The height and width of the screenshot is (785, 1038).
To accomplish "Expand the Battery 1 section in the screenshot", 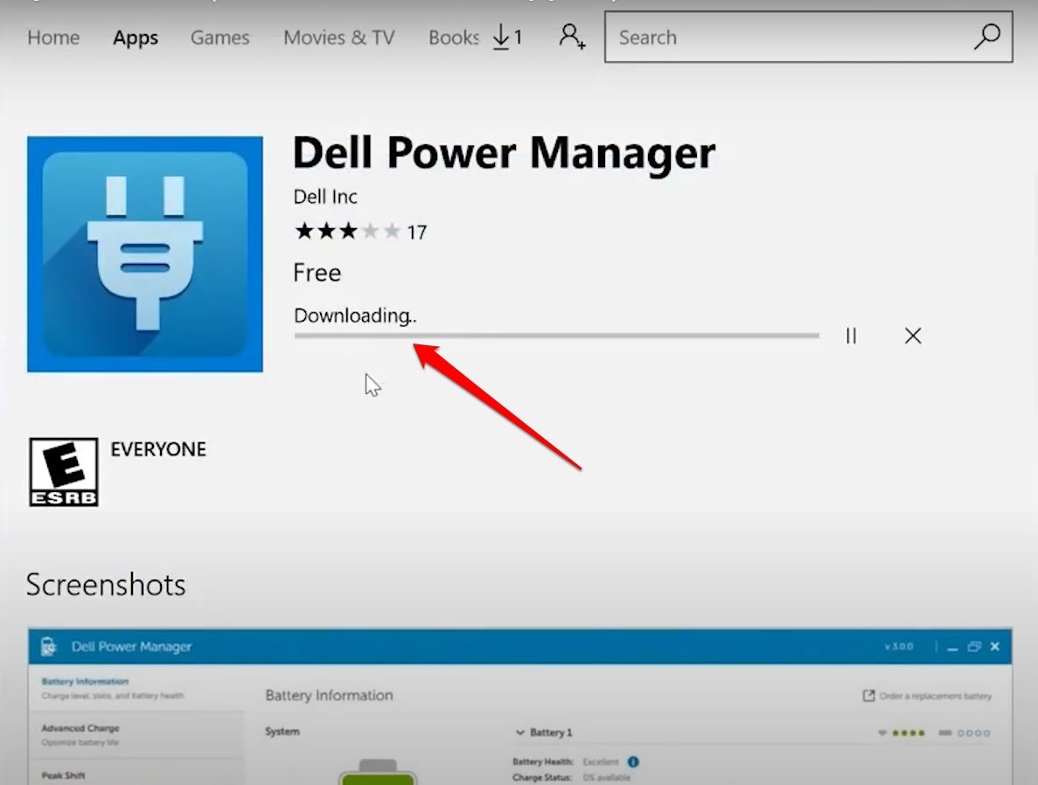I will coord(522,733).
